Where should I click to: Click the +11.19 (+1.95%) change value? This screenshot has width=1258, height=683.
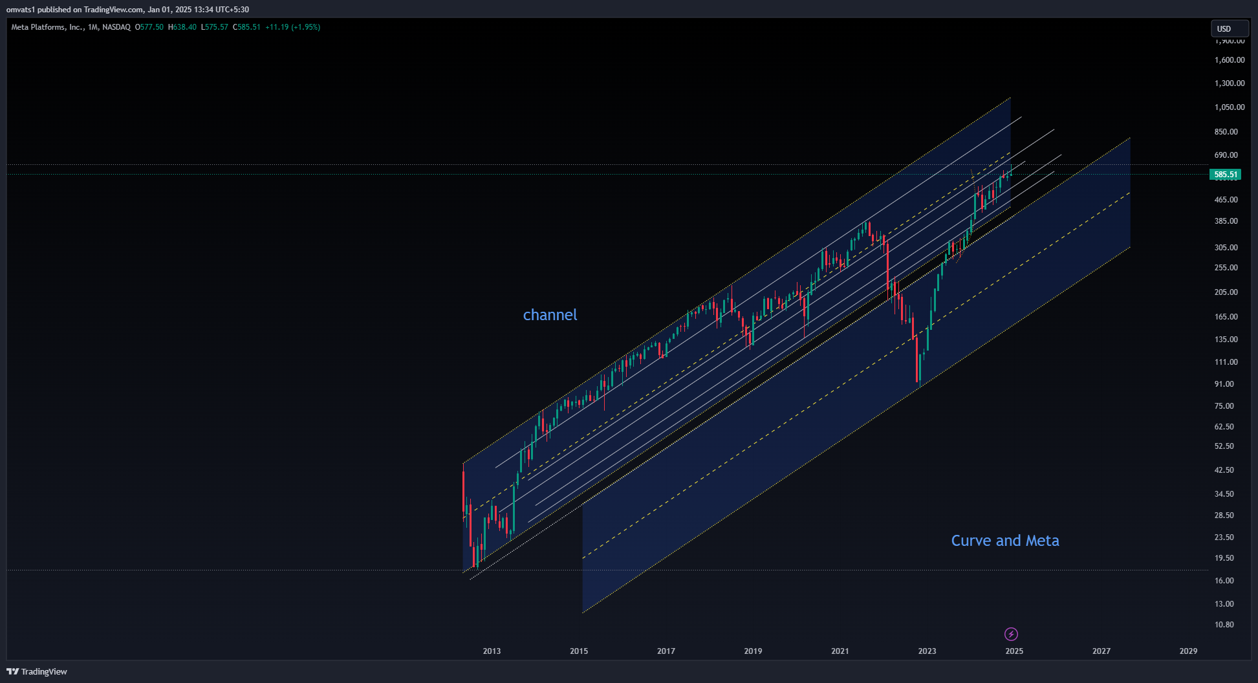293,27
